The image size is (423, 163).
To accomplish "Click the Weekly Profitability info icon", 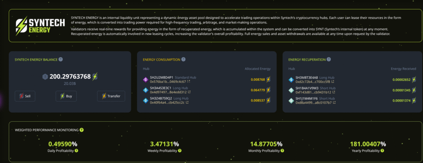I will click(x=180, y=151).
